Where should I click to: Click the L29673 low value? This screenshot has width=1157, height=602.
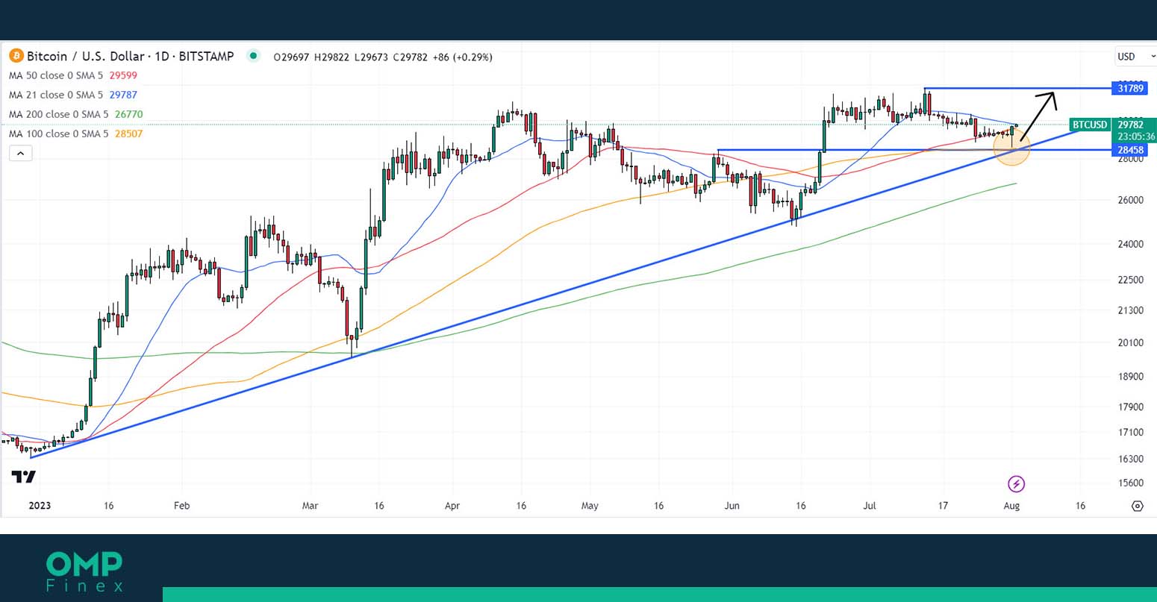click(x=371, y=57)
